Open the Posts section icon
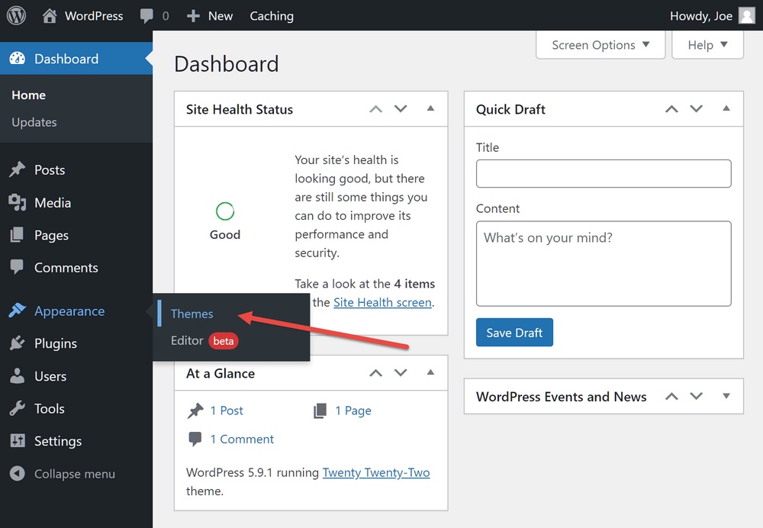 pos(17,169)
